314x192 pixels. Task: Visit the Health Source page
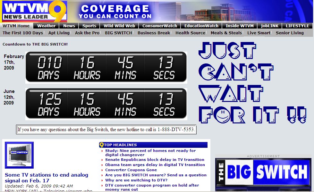pyautogui.click(x=190, y=33)
